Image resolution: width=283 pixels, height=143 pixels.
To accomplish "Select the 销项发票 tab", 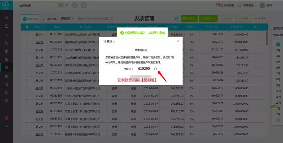I will 30,19.
